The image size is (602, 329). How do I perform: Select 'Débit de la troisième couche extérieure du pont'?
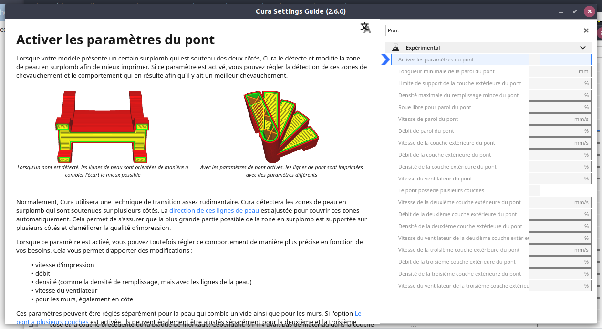coord(457,262)
